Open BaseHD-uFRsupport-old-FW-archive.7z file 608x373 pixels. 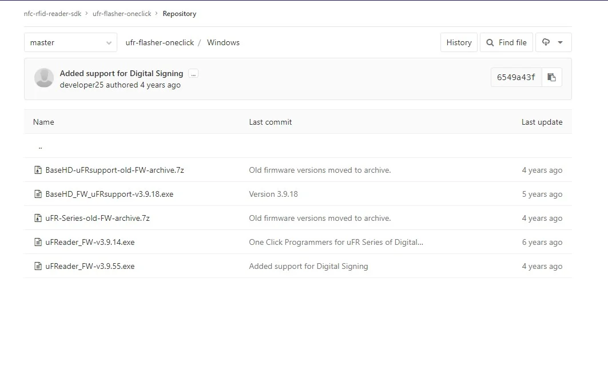pyautogui.click(x=115, y=170)
